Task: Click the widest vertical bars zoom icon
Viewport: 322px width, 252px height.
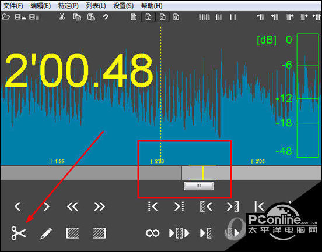Action: [204, 17]
